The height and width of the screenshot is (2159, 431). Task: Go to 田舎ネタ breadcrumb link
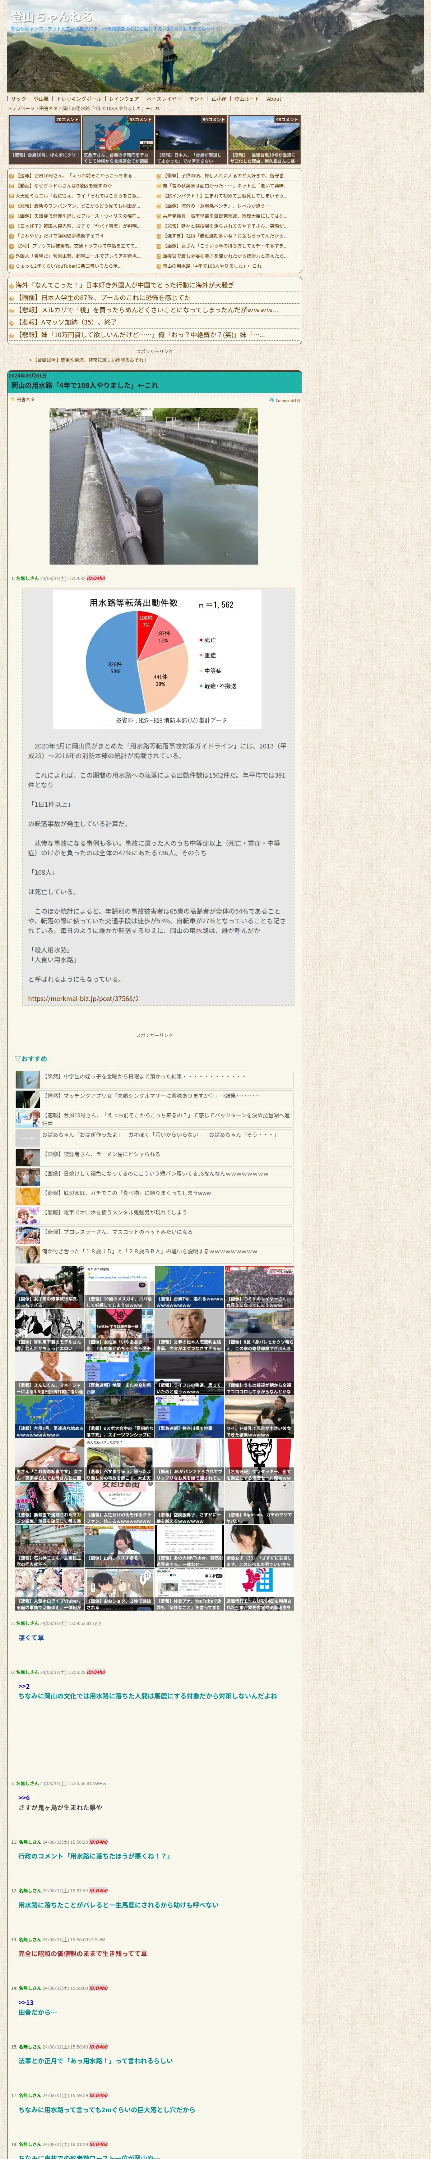point(48,108)
